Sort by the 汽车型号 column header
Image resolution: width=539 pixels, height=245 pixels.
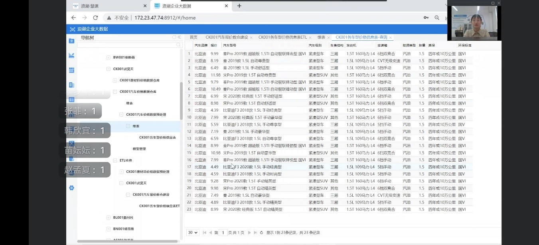click(229, 45)
